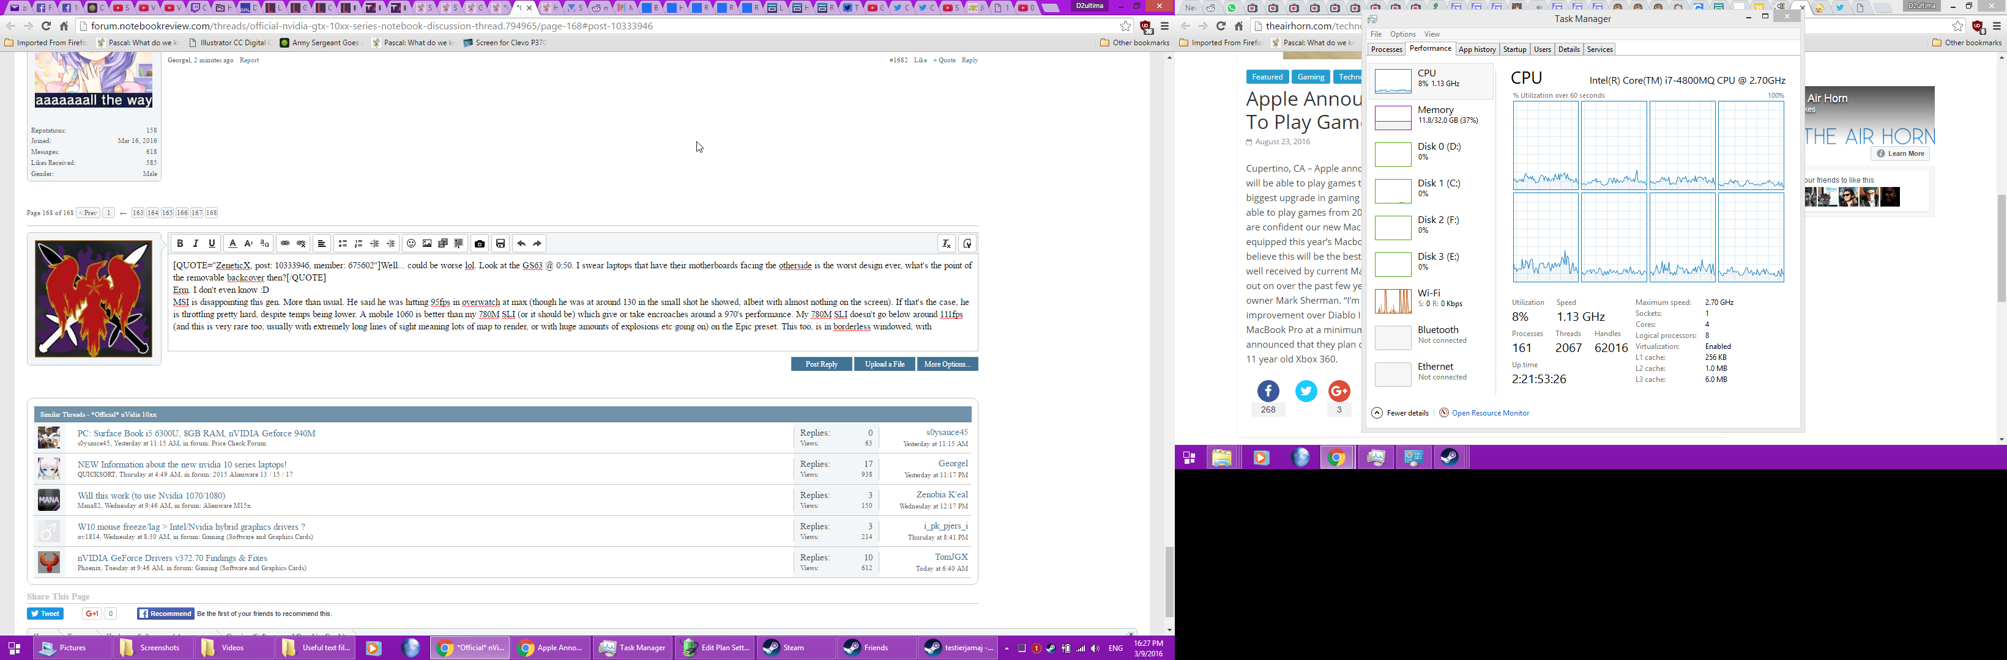Image resolution: width=2007 pixels, height=660 pixels.
Task: Click the remove formatting icon in editor
Action: 947,244
